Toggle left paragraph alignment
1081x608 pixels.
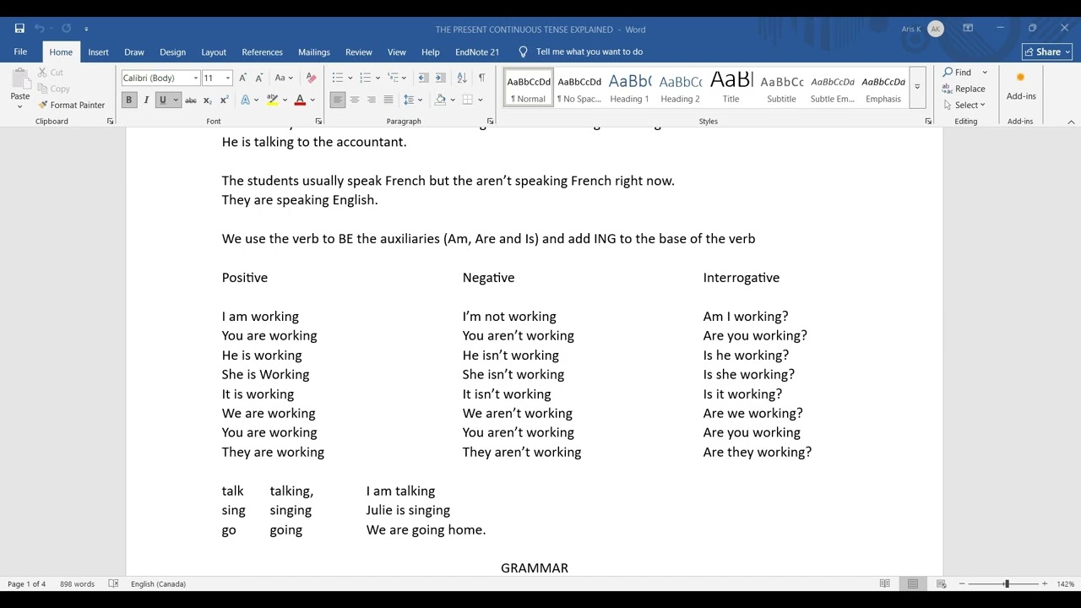coord(338,100)
